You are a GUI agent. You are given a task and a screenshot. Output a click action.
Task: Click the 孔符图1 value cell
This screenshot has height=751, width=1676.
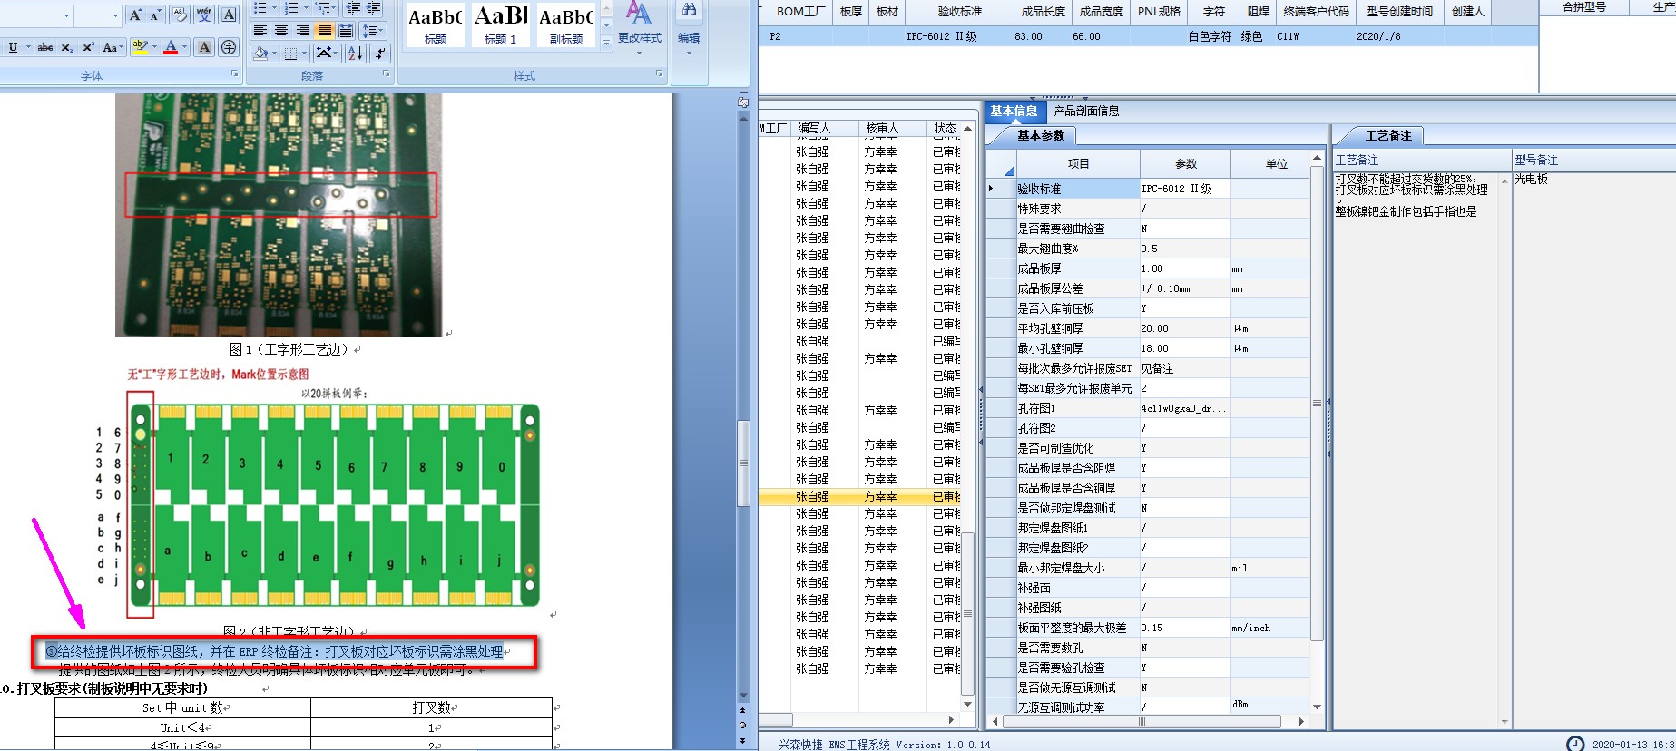click(1184, 408)
